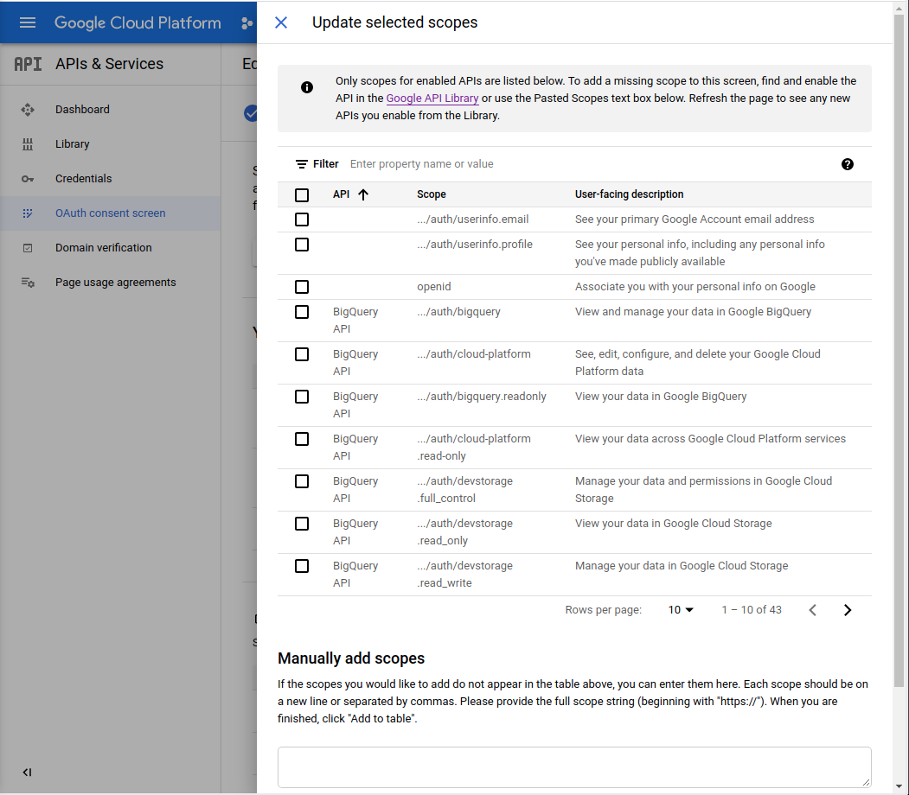Sort by API using the arrow
The image size is (909, 795).
click(x=363, y=194)
